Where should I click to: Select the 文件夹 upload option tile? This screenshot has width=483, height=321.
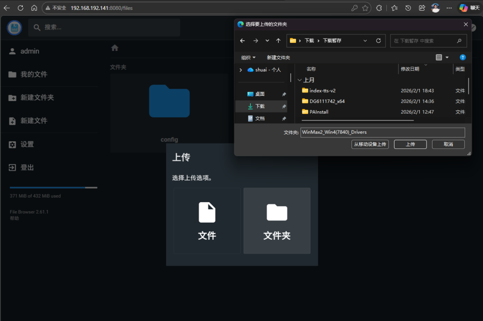click(276, 220)
